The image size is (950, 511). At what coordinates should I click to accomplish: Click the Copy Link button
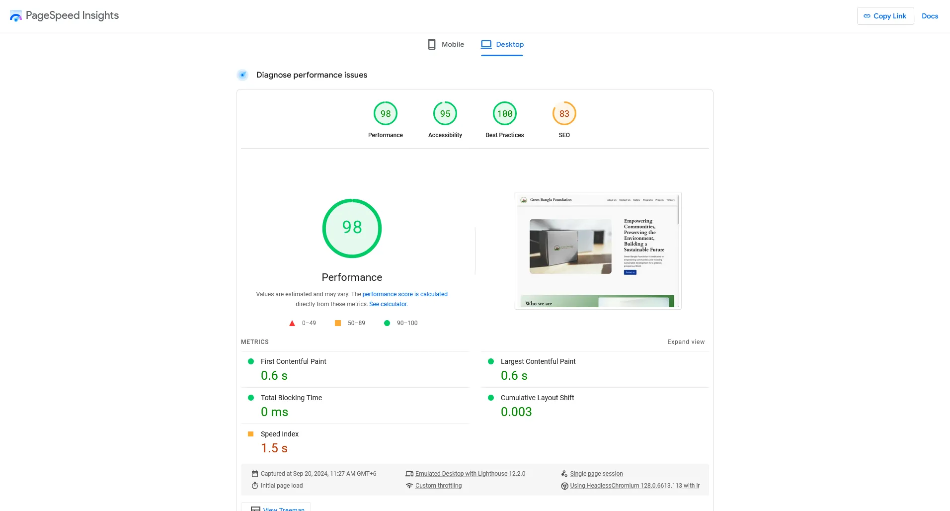coord(885,15)
